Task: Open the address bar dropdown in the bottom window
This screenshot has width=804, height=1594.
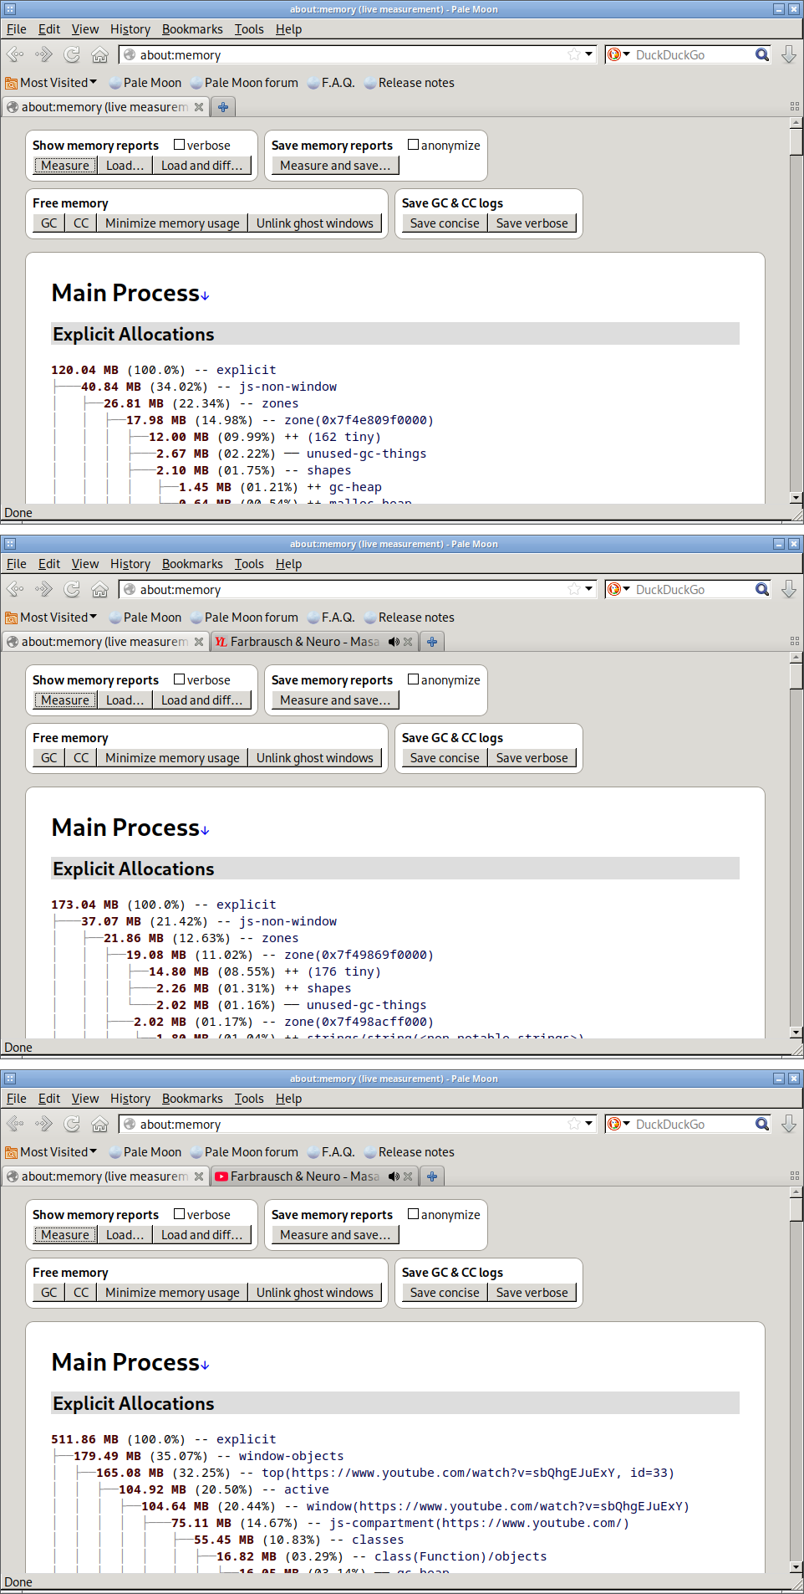Action: pyautogui.click(x=589, y=1124)
